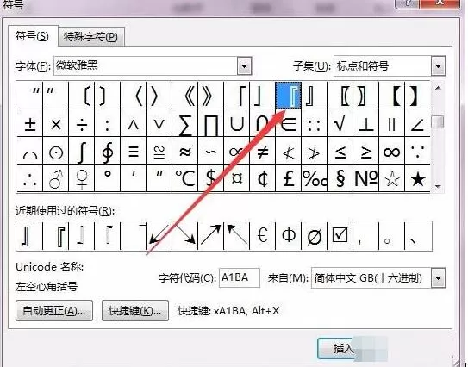Pick the degrees Celsius ℃ symbol

click(185, 178)
